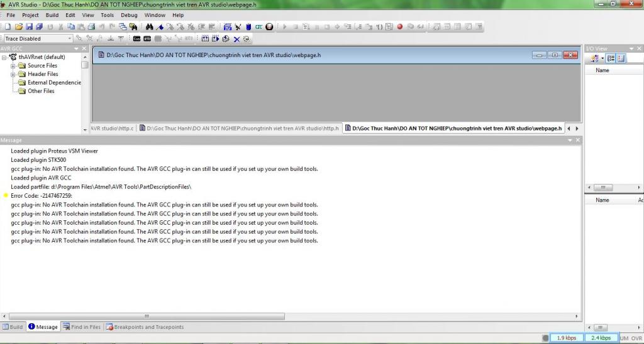The height and width of the screenshot is (344, 644).
Task: Switch to Breakpoints and Tracepoints tab
Action: (x=145, y=327)
